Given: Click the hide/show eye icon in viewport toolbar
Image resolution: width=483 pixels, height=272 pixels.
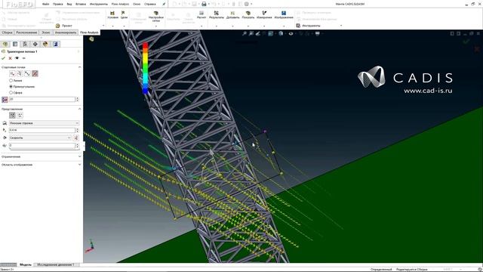Looking at the screenshot, I should pos(291,33).
